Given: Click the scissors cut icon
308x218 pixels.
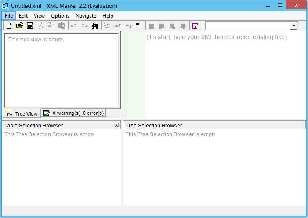Looking at the screenshot, I should [40, 26].
